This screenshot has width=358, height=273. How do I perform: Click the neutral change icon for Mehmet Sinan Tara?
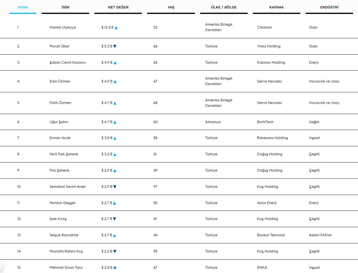coord(115,268)
